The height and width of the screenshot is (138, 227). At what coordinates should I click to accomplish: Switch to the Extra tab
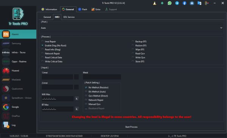[x=96, y=9]
